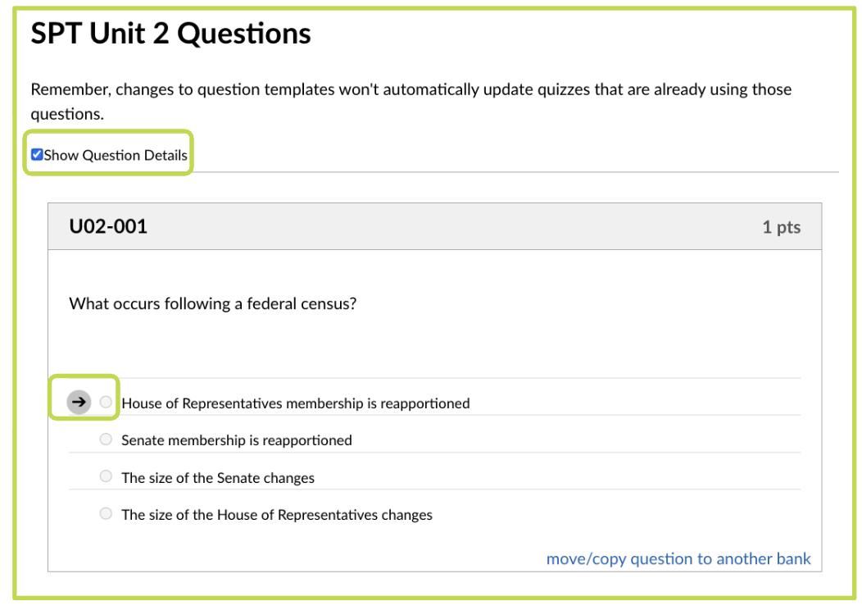Open move/copy question to another bank link
Viewport: 862px width, 610px height.
[678, 559]
